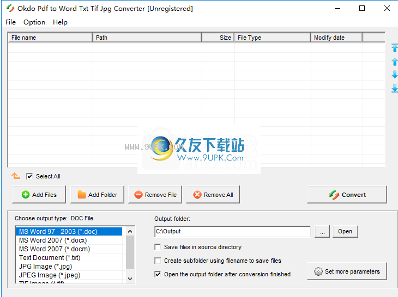The image size is (398, 297).
Task: Browse output folder with the ... button
Action: coord(322,231)
